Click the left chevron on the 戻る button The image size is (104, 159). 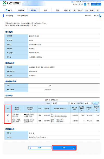pos(30,148)
